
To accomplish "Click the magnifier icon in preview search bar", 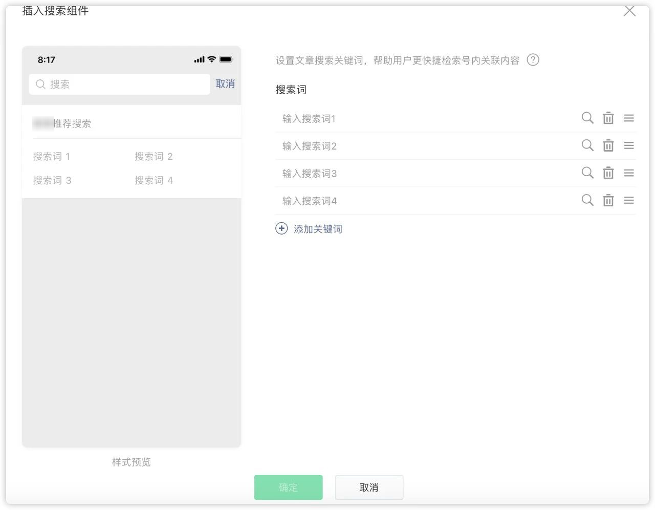I will 40,84.
